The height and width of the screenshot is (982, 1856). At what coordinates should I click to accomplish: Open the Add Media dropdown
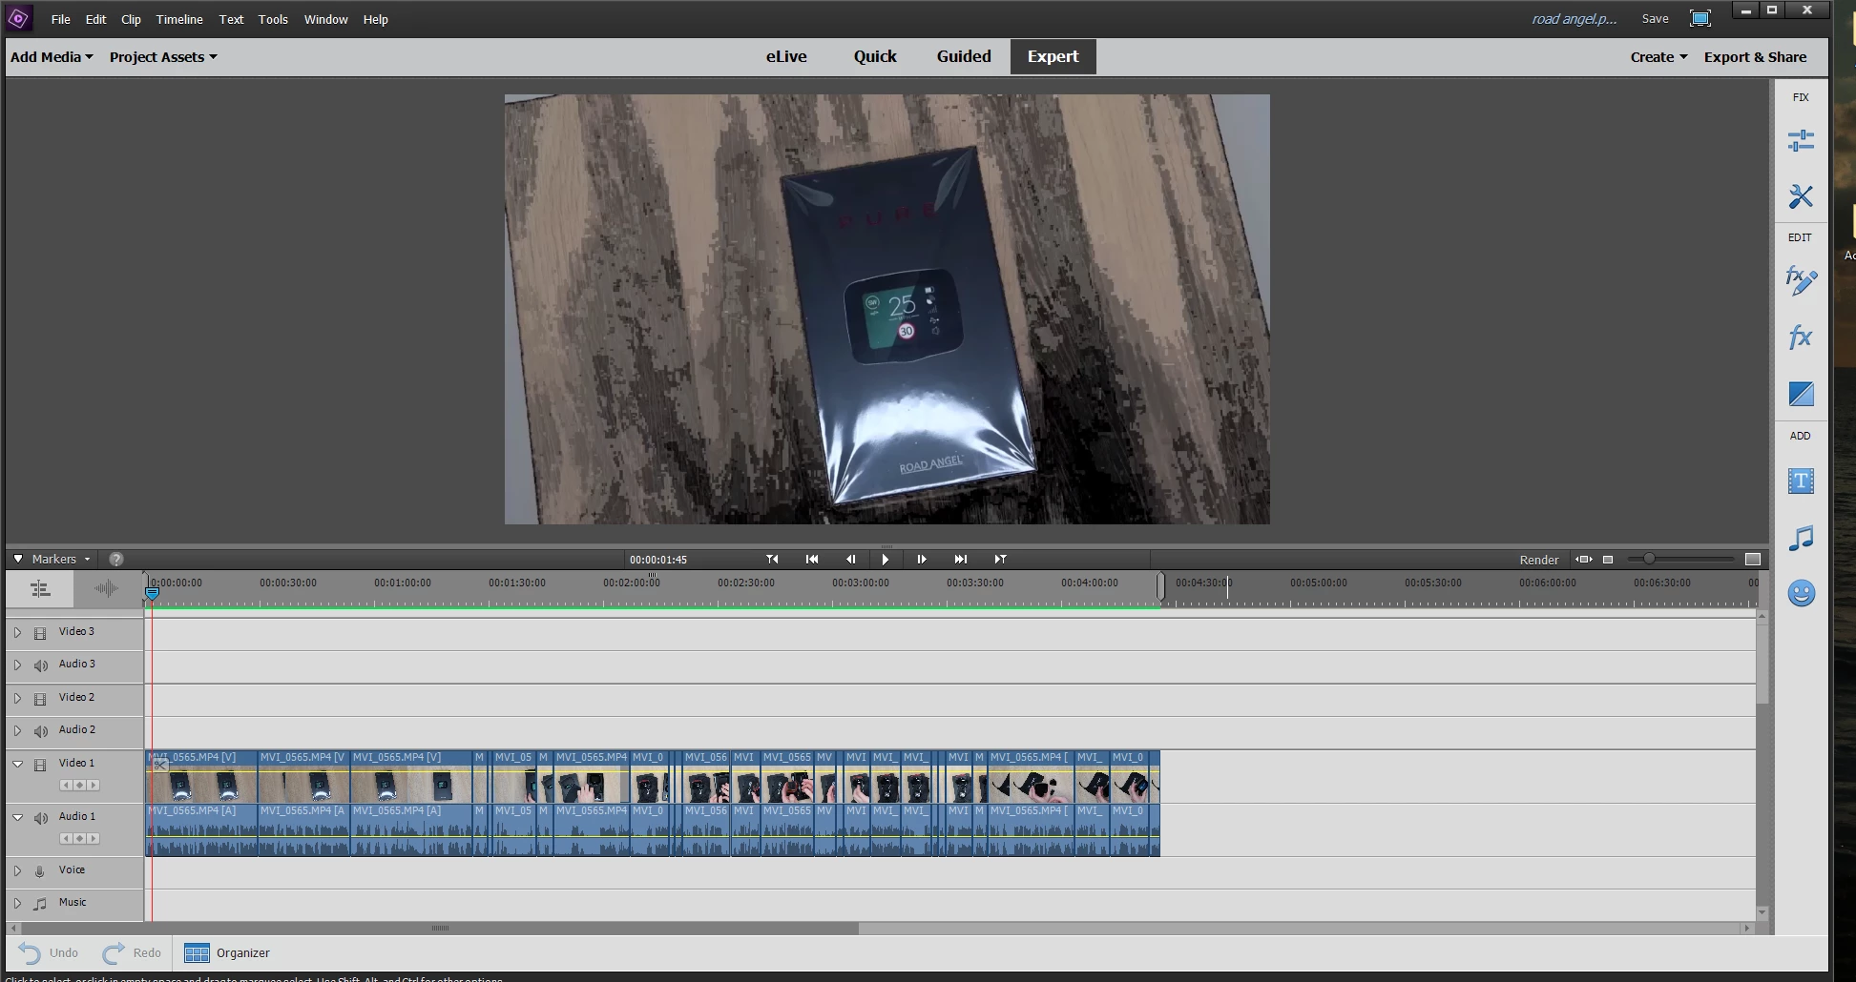coord(52,57)
